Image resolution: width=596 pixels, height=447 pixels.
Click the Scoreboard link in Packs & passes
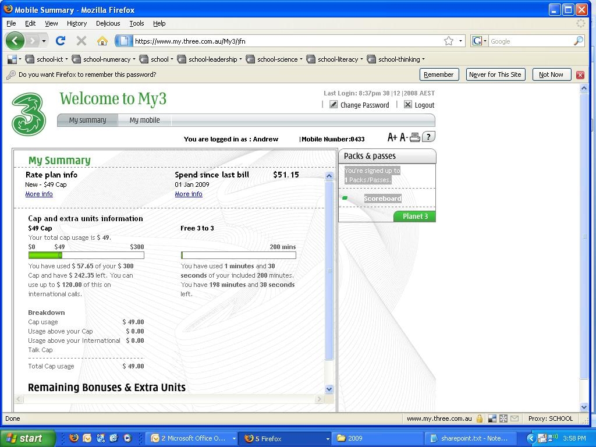382,198
